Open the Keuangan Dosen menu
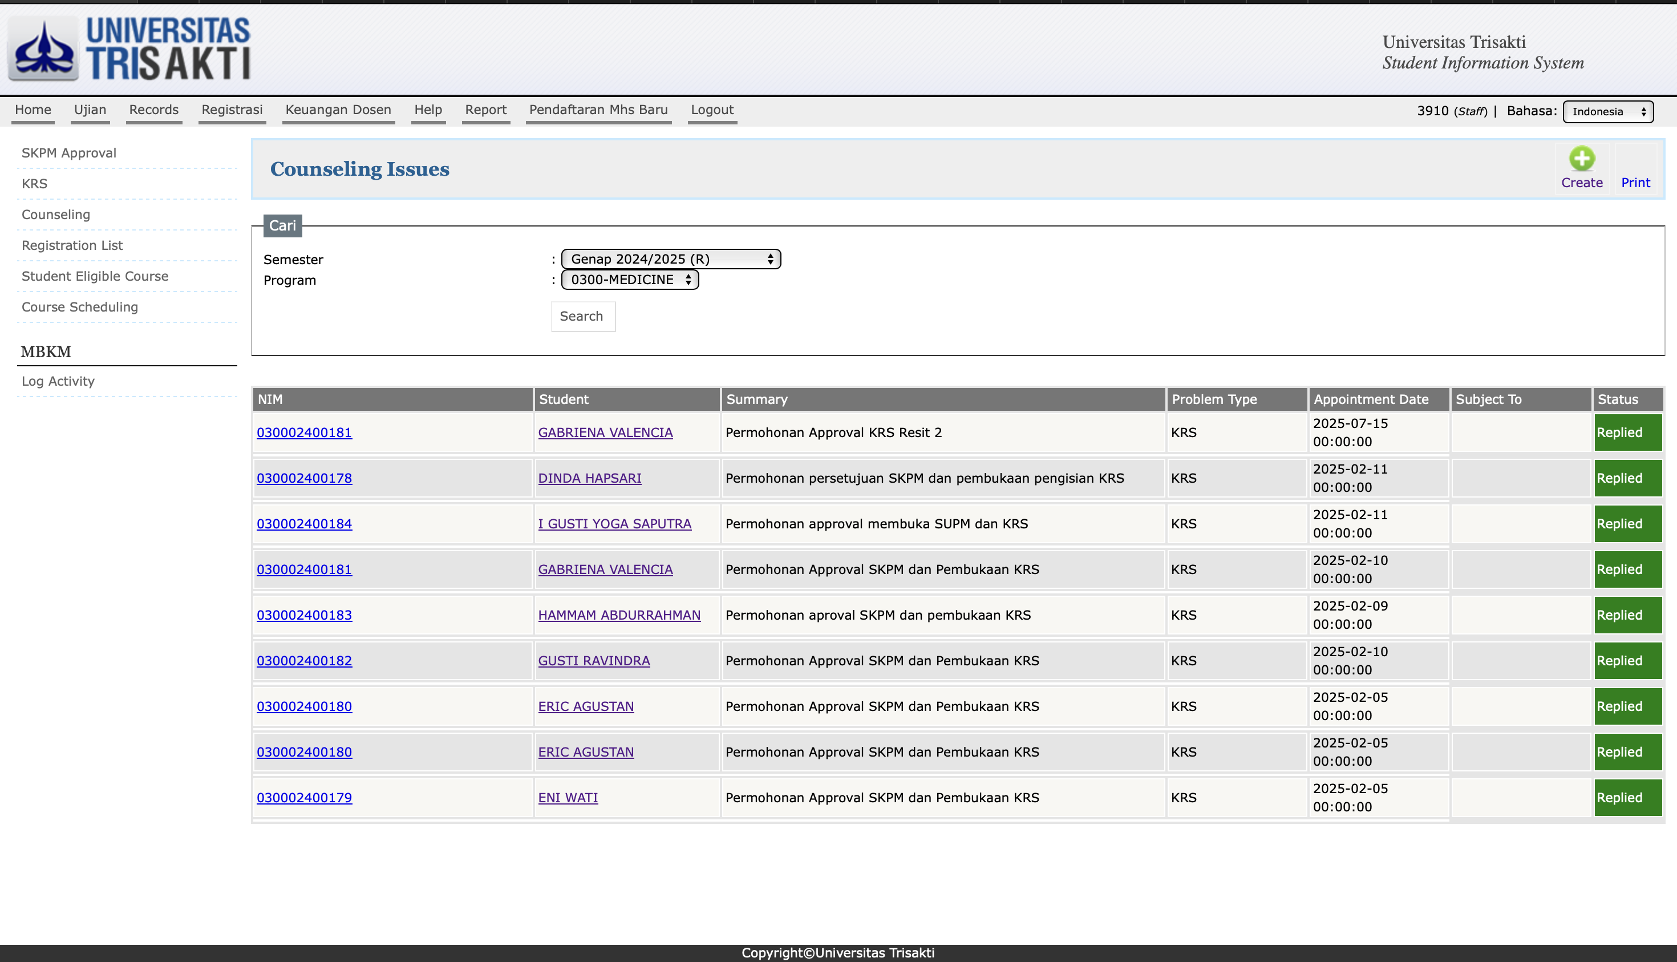The image size is (1677, 962). [x=338, y=110]
